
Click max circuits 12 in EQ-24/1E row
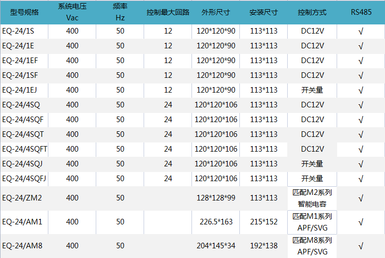[x=168, y=46]
